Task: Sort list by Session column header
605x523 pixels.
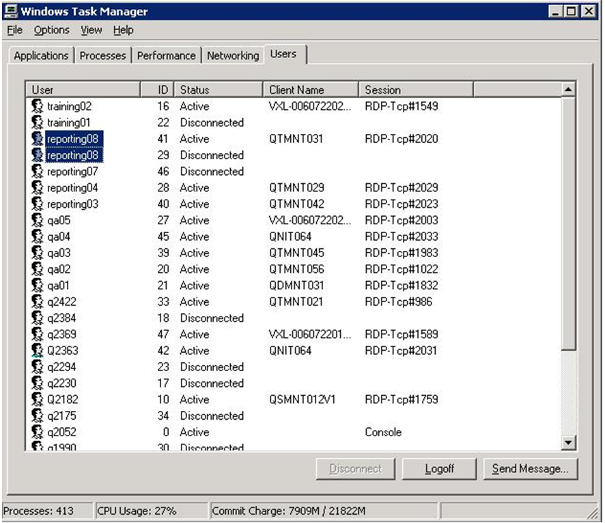Action: click(416, 90)
